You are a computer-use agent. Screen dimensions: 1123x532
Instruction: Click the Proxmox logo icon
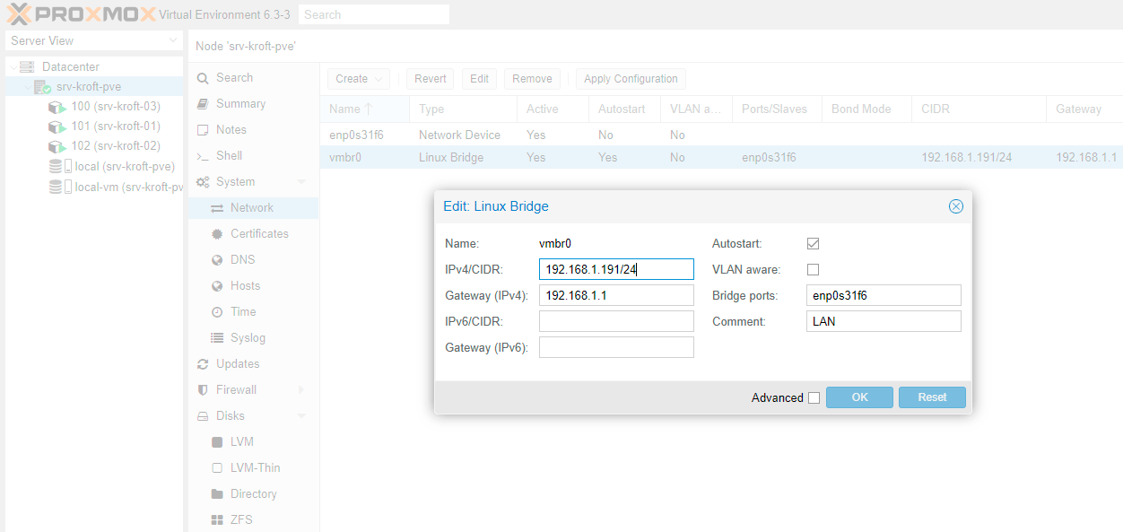[x=20, y=14]
